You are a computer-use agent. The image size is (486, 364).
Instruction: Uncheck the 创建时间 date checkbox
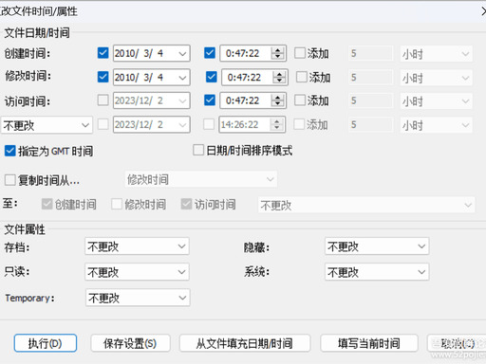pyautogui.click(x=103, y=53)
